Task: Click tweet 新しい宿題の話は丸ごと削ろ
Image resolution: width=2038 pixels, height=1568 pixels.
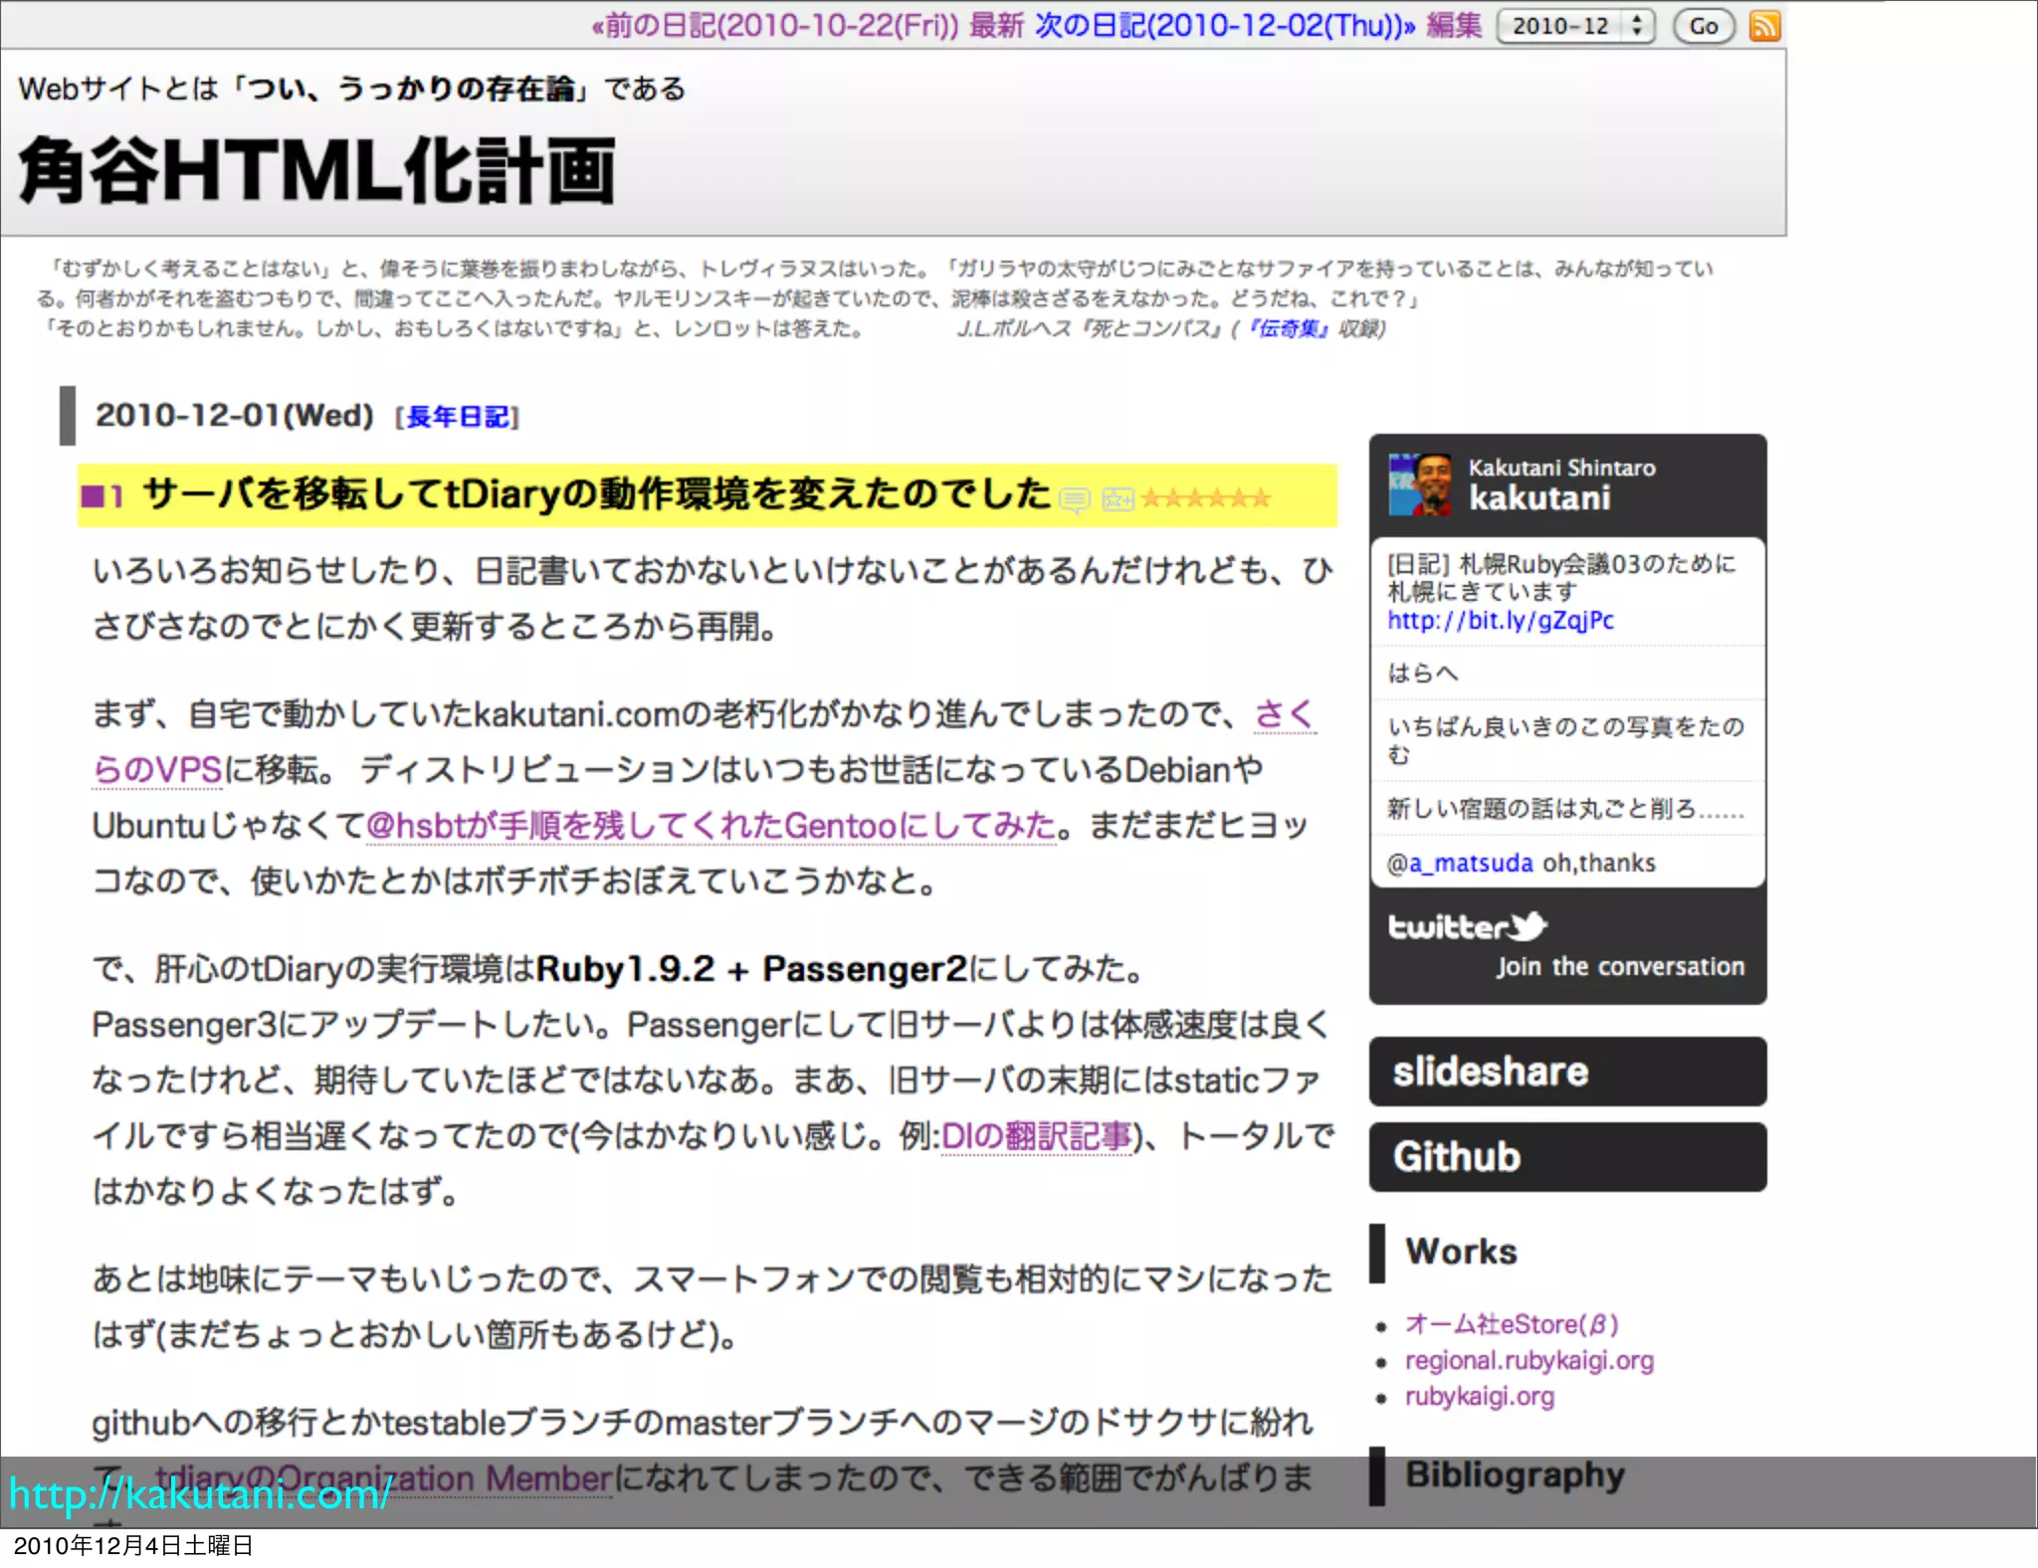Action: coord(1565,808)
